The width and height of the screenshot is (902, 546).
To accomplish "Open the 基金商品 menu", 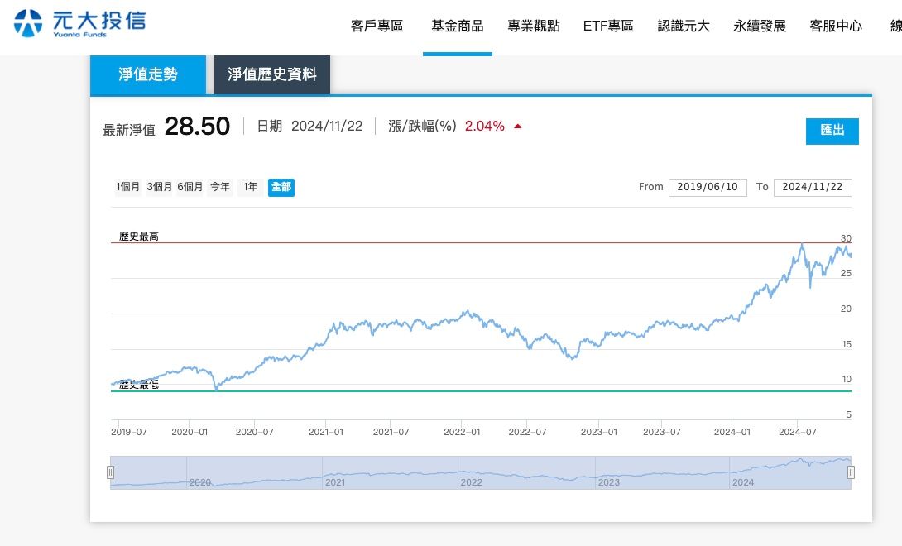I will coord(457,26).
